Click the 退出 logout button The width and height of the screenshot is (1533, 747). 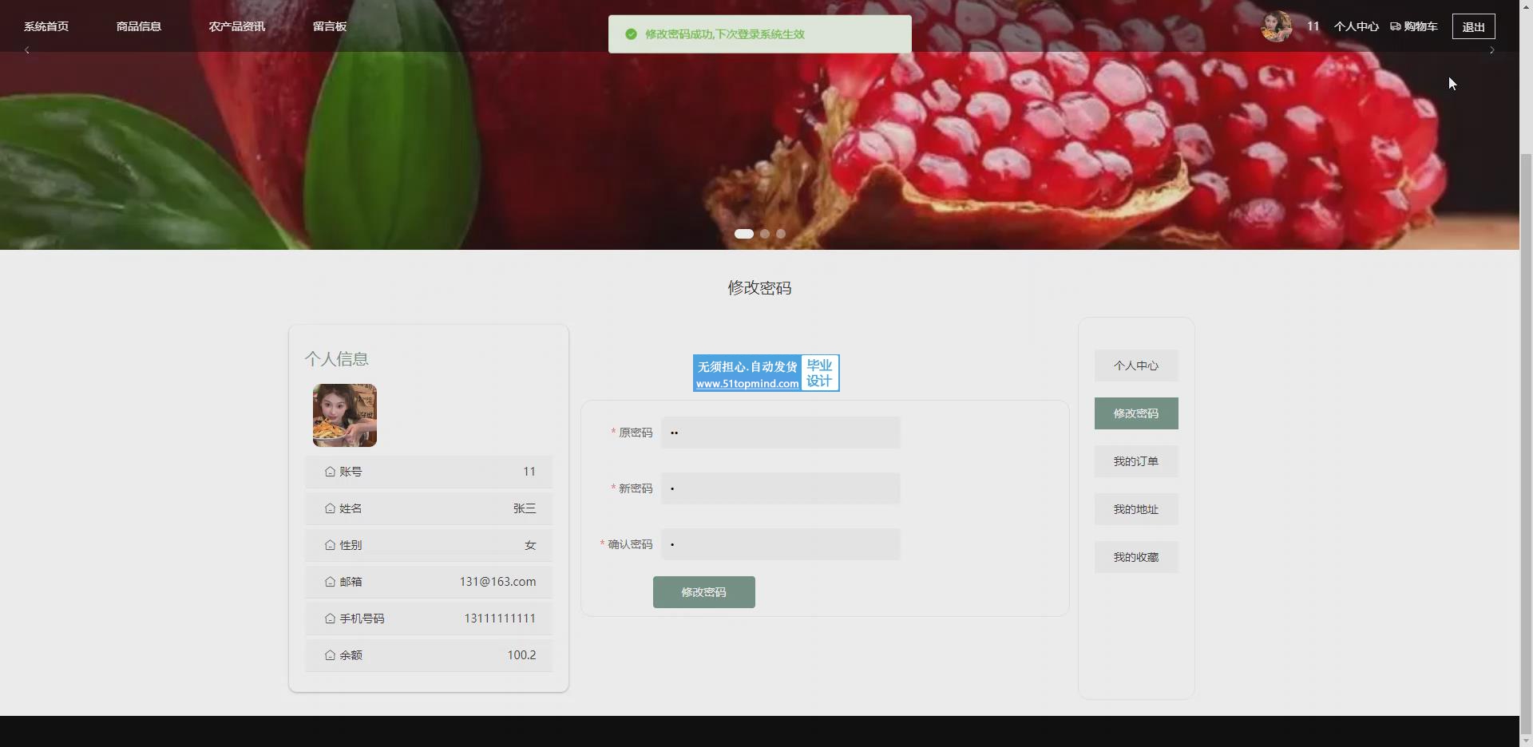point(1473,26)
